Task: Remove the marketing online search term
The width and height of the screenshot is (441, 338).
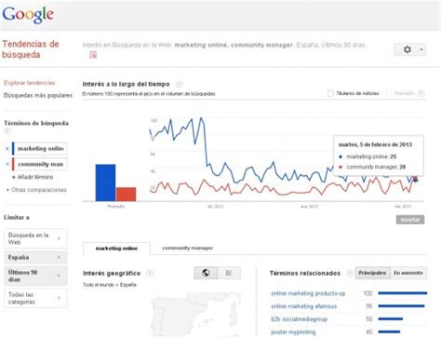Action: pyautogui.click(x=7, y=149)
